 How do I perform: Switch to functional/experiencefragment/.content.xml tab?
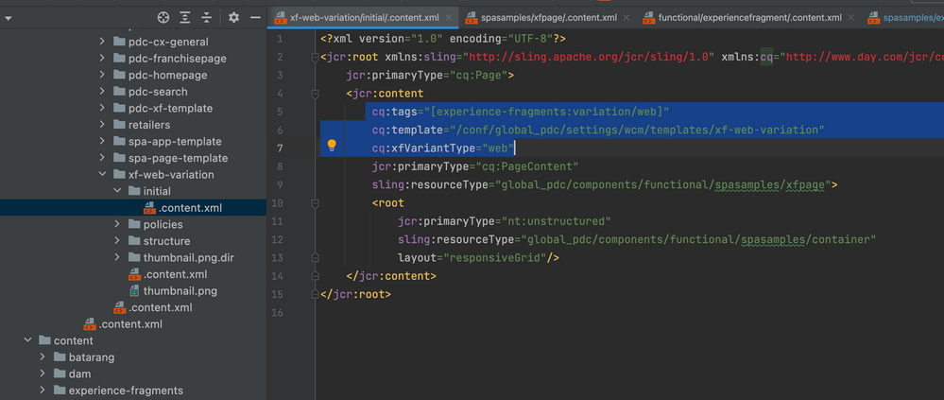click(x=749, y=17)
